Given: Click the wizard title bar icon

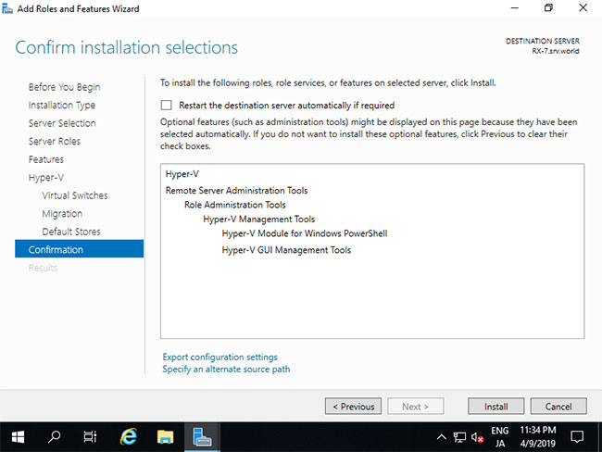Looking at the screenshot, I should 7,8.
